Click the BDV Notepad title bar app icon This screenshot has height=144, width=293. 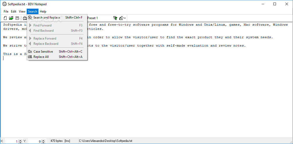click(4, 4)
